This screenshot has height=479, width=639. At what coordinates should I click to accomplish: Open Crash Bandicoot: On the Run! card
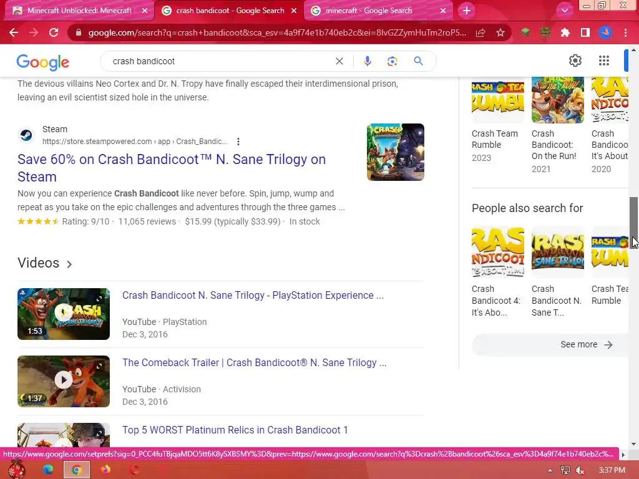click(557, 125)
